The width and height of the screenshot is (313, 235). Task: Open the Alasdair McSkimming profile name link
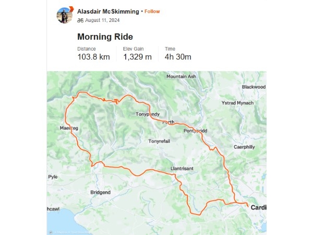(108, 11)
